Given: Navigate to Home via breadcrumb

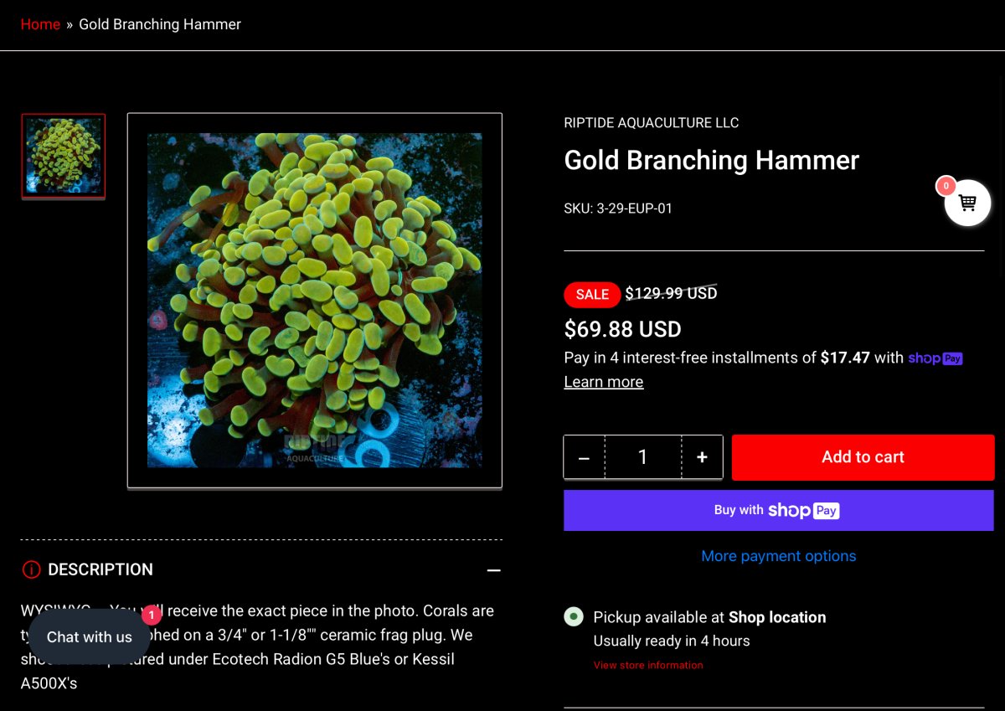Looking at the screenshot, I should 40,24.
